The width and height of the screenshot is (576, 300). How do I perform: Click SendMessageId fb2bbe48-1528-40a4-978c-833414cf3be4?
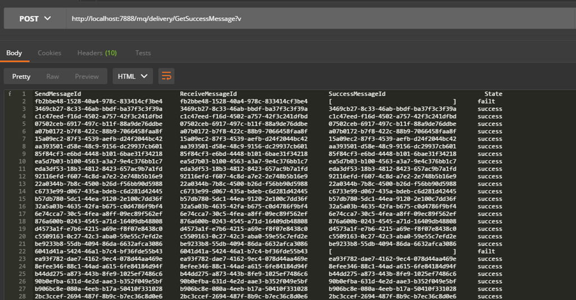(98, 102)
